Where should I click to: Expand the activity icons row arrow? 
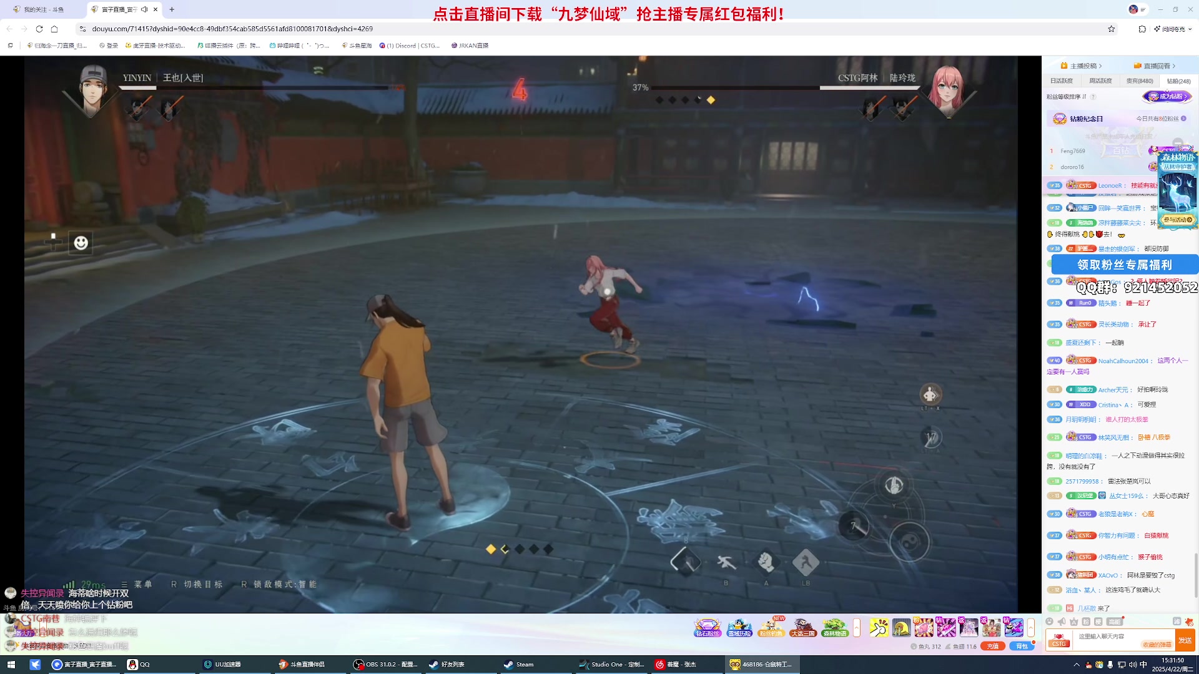point(857,628)
